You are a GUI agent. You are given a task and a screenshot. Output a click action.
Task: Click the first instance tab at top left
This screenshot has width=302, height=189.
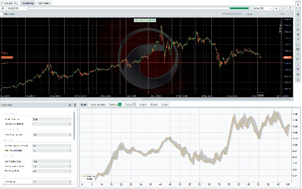point(10,3)
